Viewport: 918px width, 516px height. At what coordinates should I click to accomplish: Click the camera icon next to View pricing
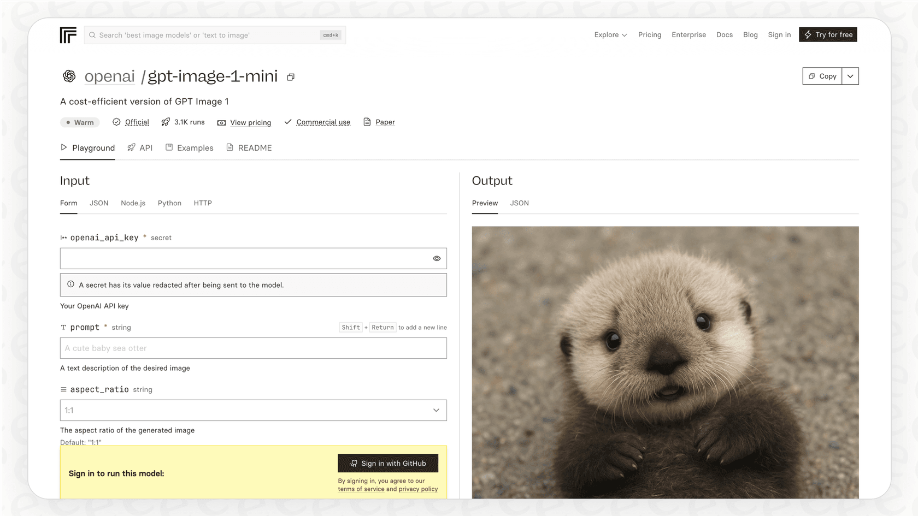coord(221,122)
